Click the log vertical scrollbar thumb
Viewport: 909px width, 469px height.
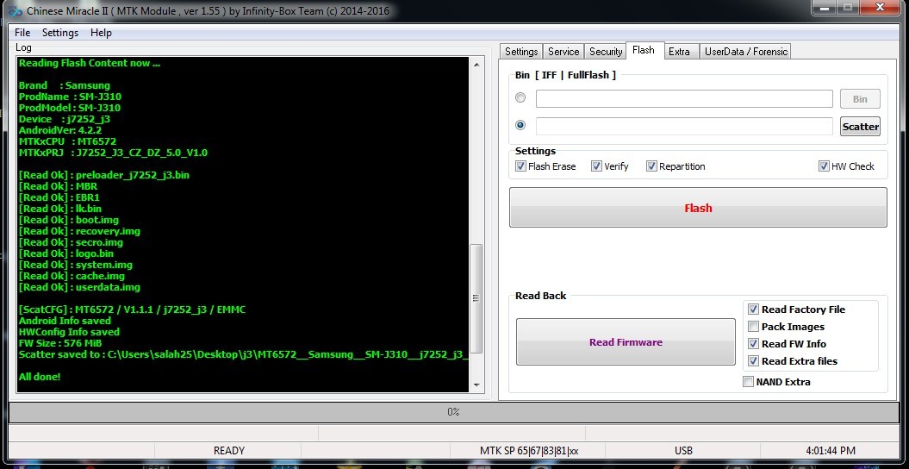point(476,298)
